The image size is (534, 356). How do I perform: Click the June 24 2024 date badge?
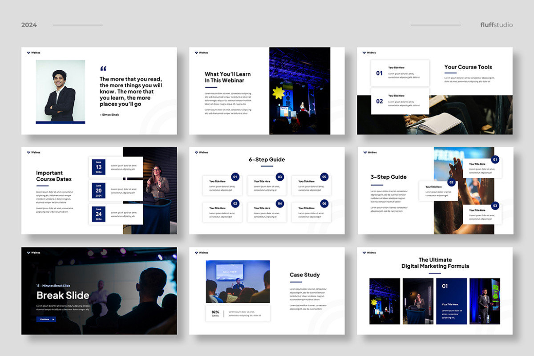tap(98, 214)
